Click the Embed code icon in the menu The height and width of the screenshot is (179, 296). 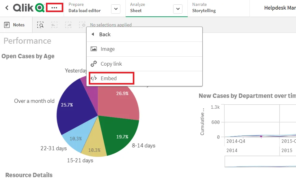(94, 78)
